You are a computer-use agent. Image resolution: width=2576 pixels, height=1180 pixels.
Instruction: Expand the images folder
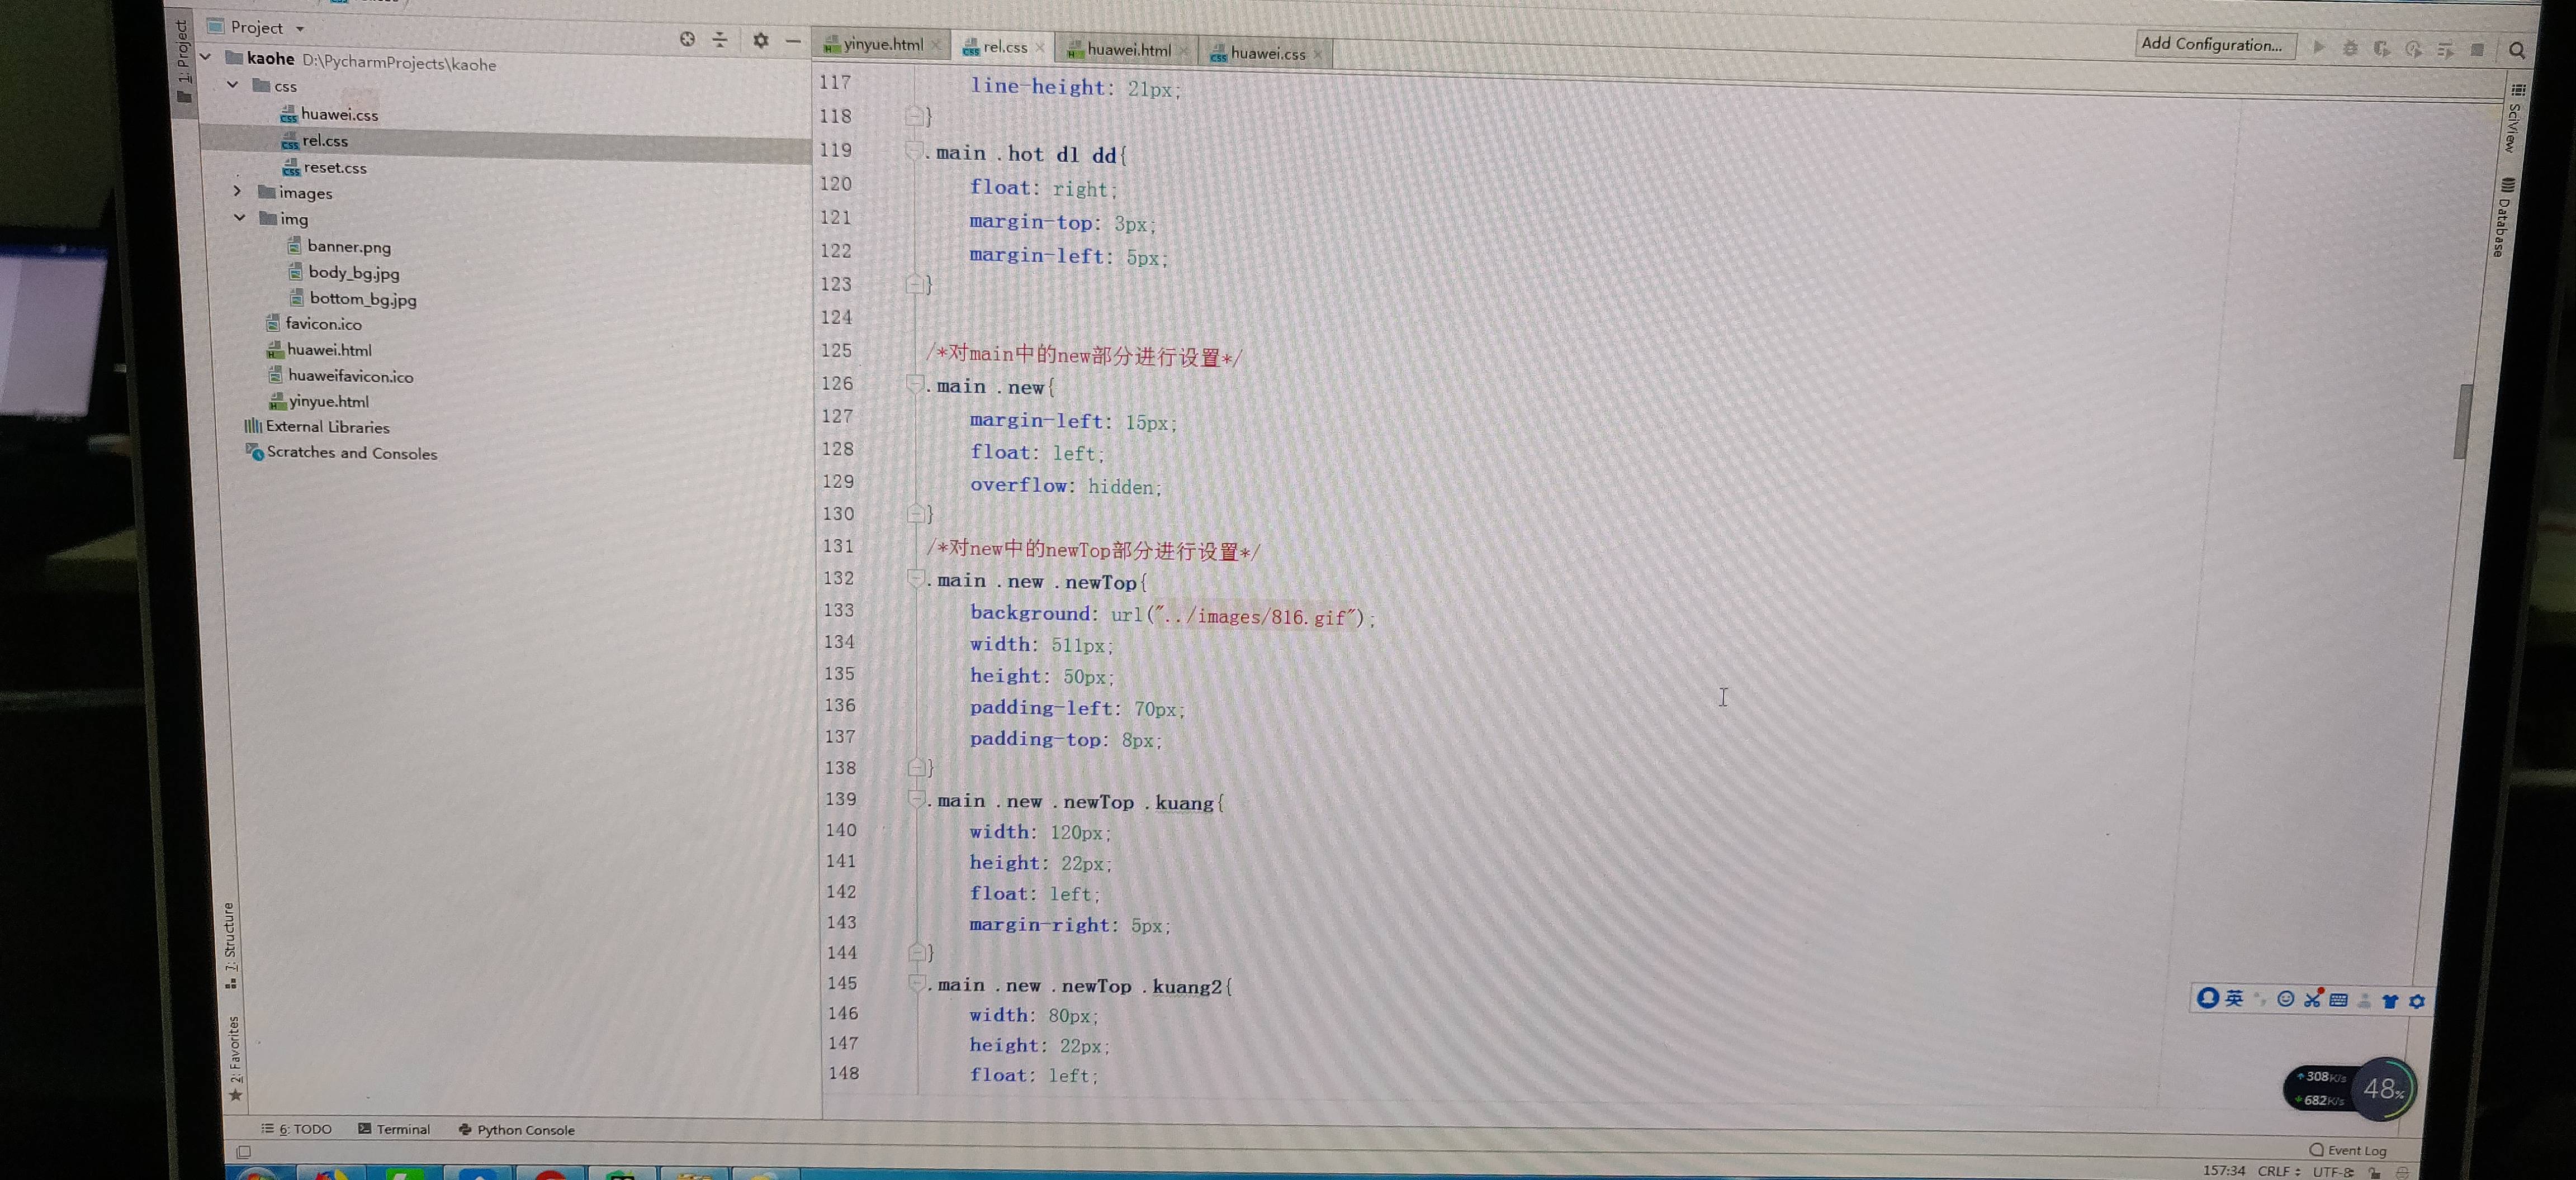tap(237, 191)
